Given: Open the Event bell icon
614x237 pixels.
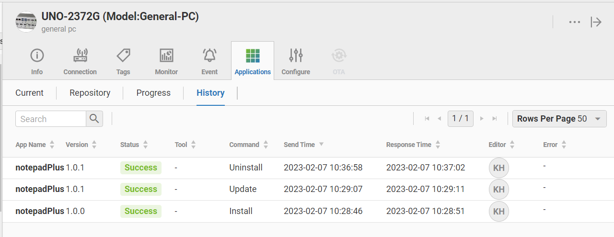Looking at the screenshot, I should [209, 56].
